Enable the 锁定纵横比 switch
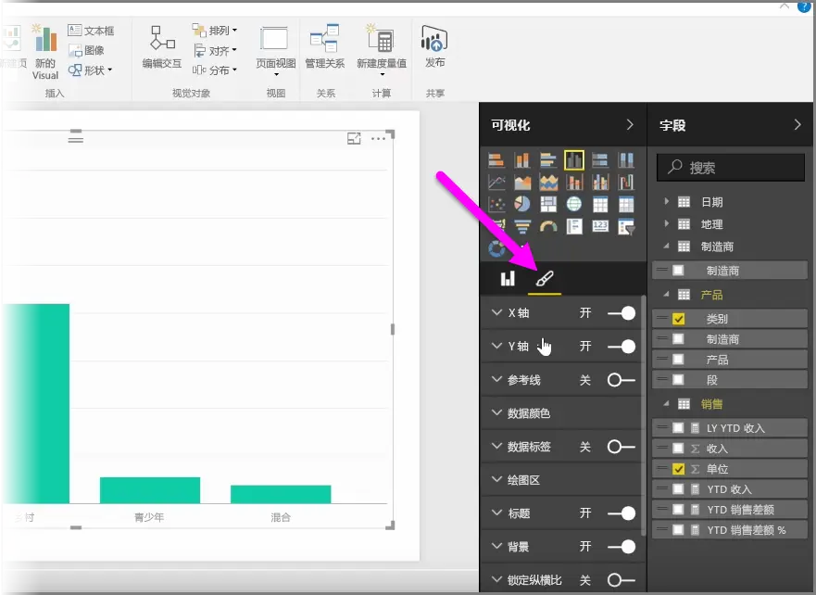 621,580
